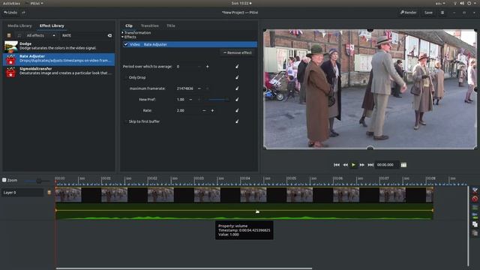This screenshot has width=480, height=270.
Task: Click the Undo button
Action: 10,13
